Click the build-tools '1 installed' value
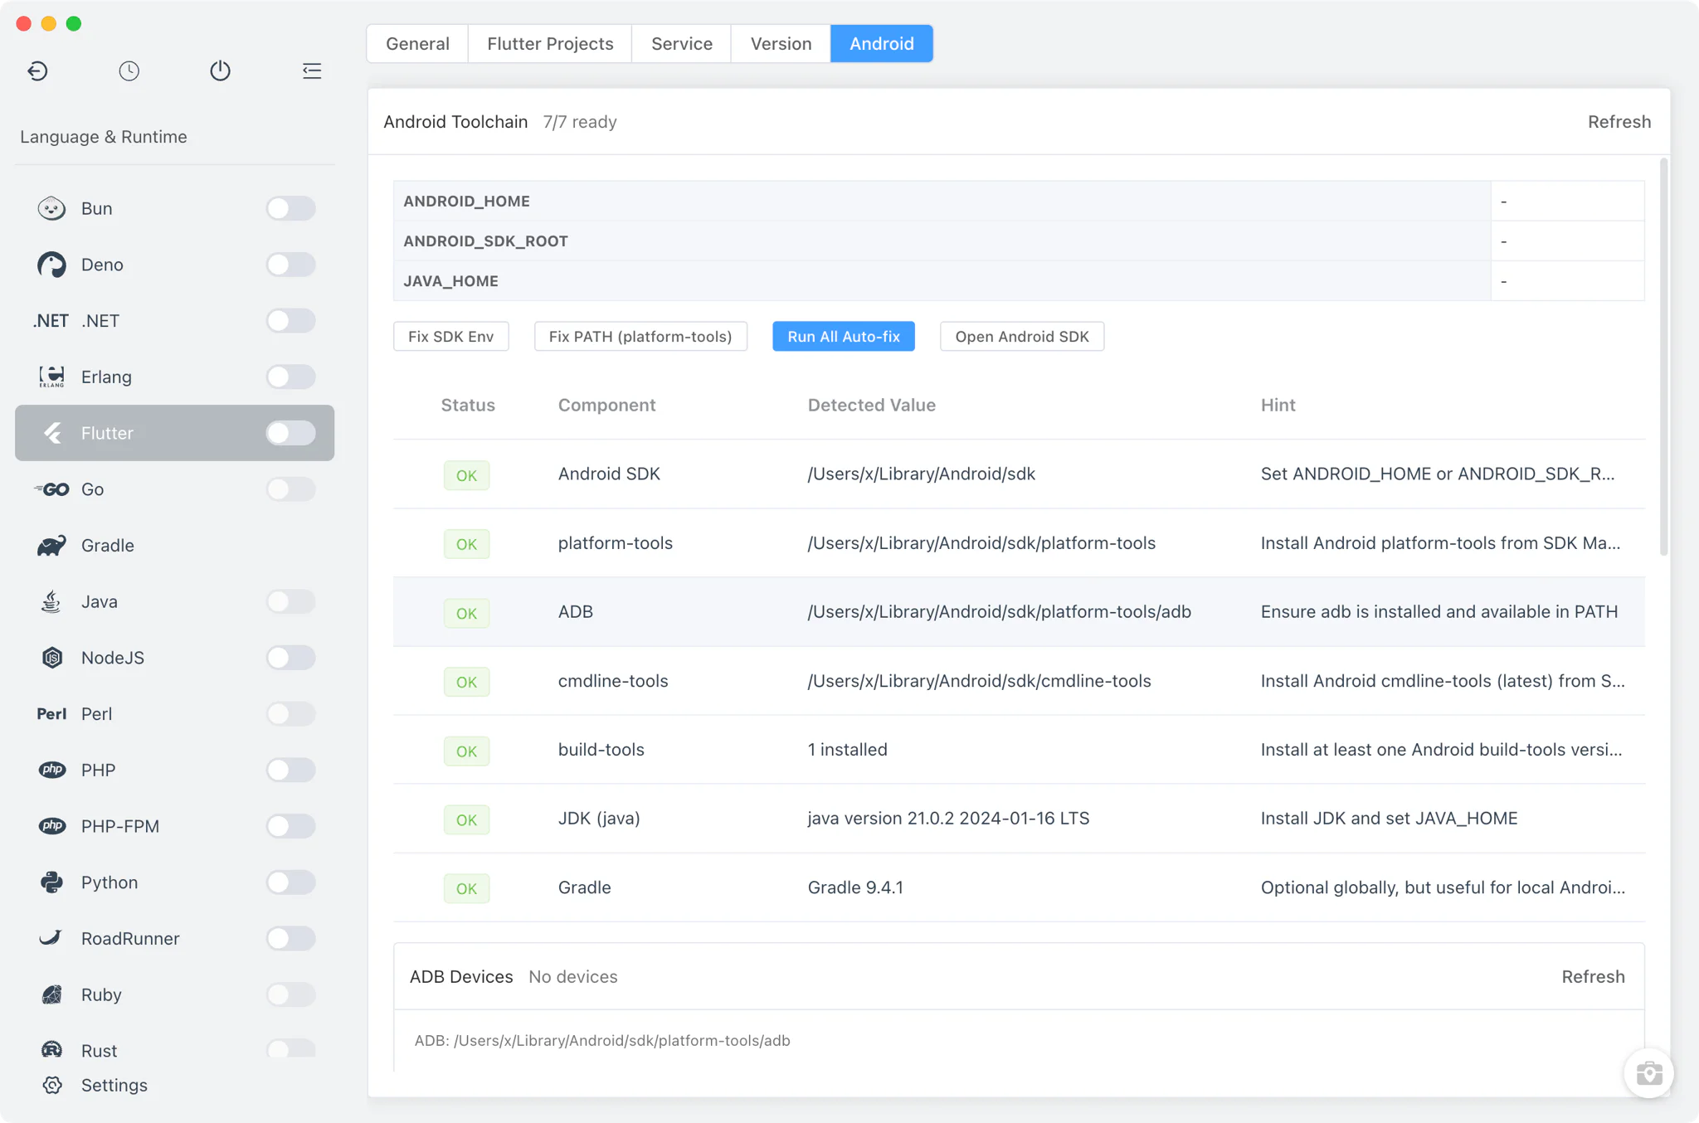Viewport: 1699px width, 1123px height. click(x=847, y=750)
